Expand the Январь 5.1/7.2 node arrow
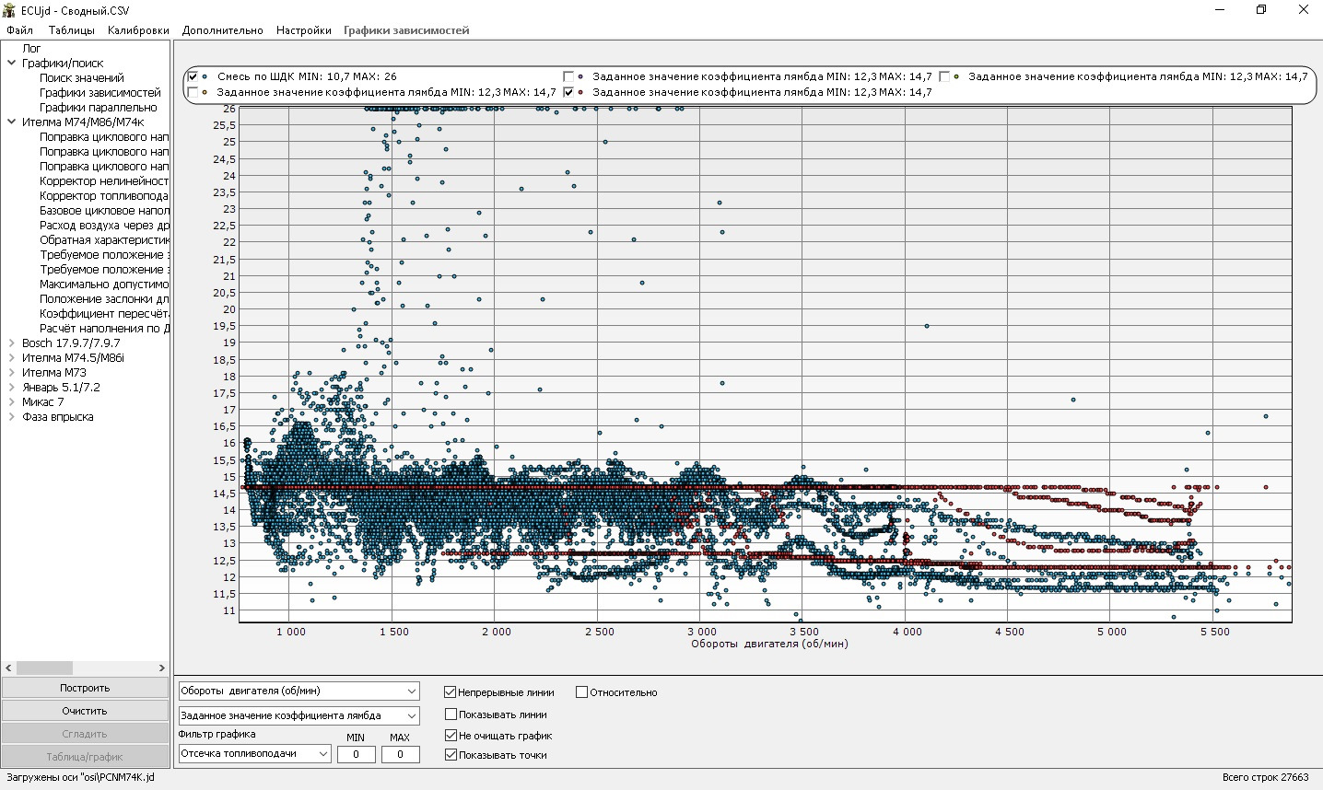1323x790 pixels. pos(12,388)
